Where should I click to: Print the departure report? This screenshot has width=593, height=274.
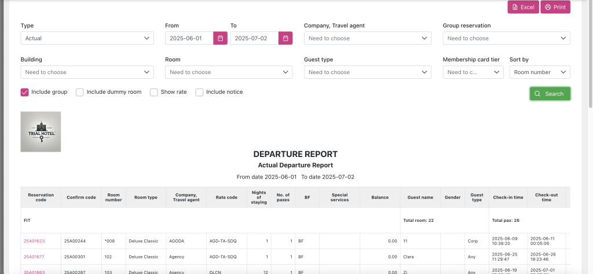pyautogui.click(x=555, y=7)
